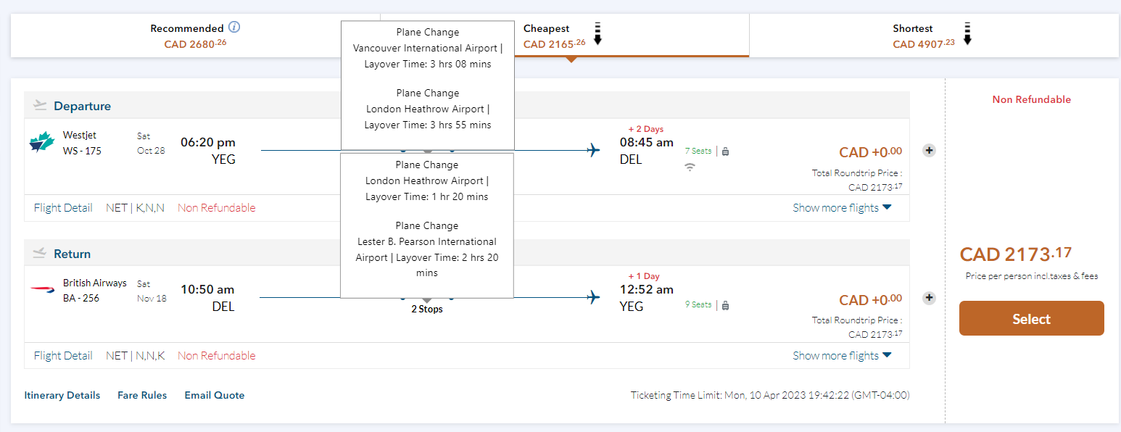Click the sort arrow on Cheapest tab
The height and width of the screenshot is (432, 1121).
pos(597,34)
